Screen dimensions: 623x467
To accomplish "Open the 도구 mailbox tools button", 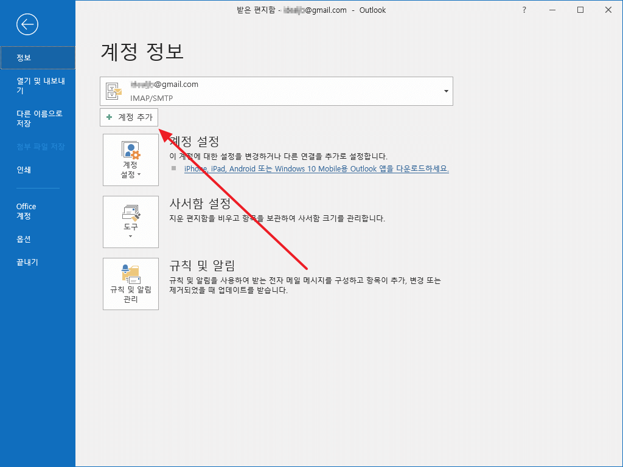I will point(131,221).
